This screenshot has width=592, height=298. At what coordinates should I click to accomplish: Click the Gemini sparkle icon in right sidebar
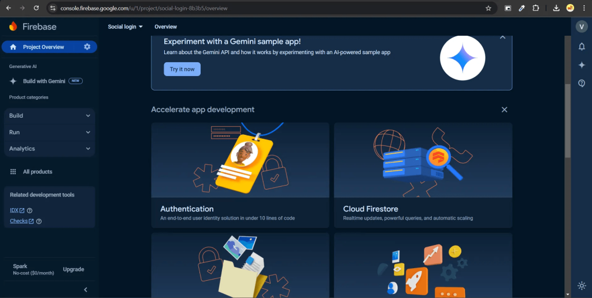point(582,65)
